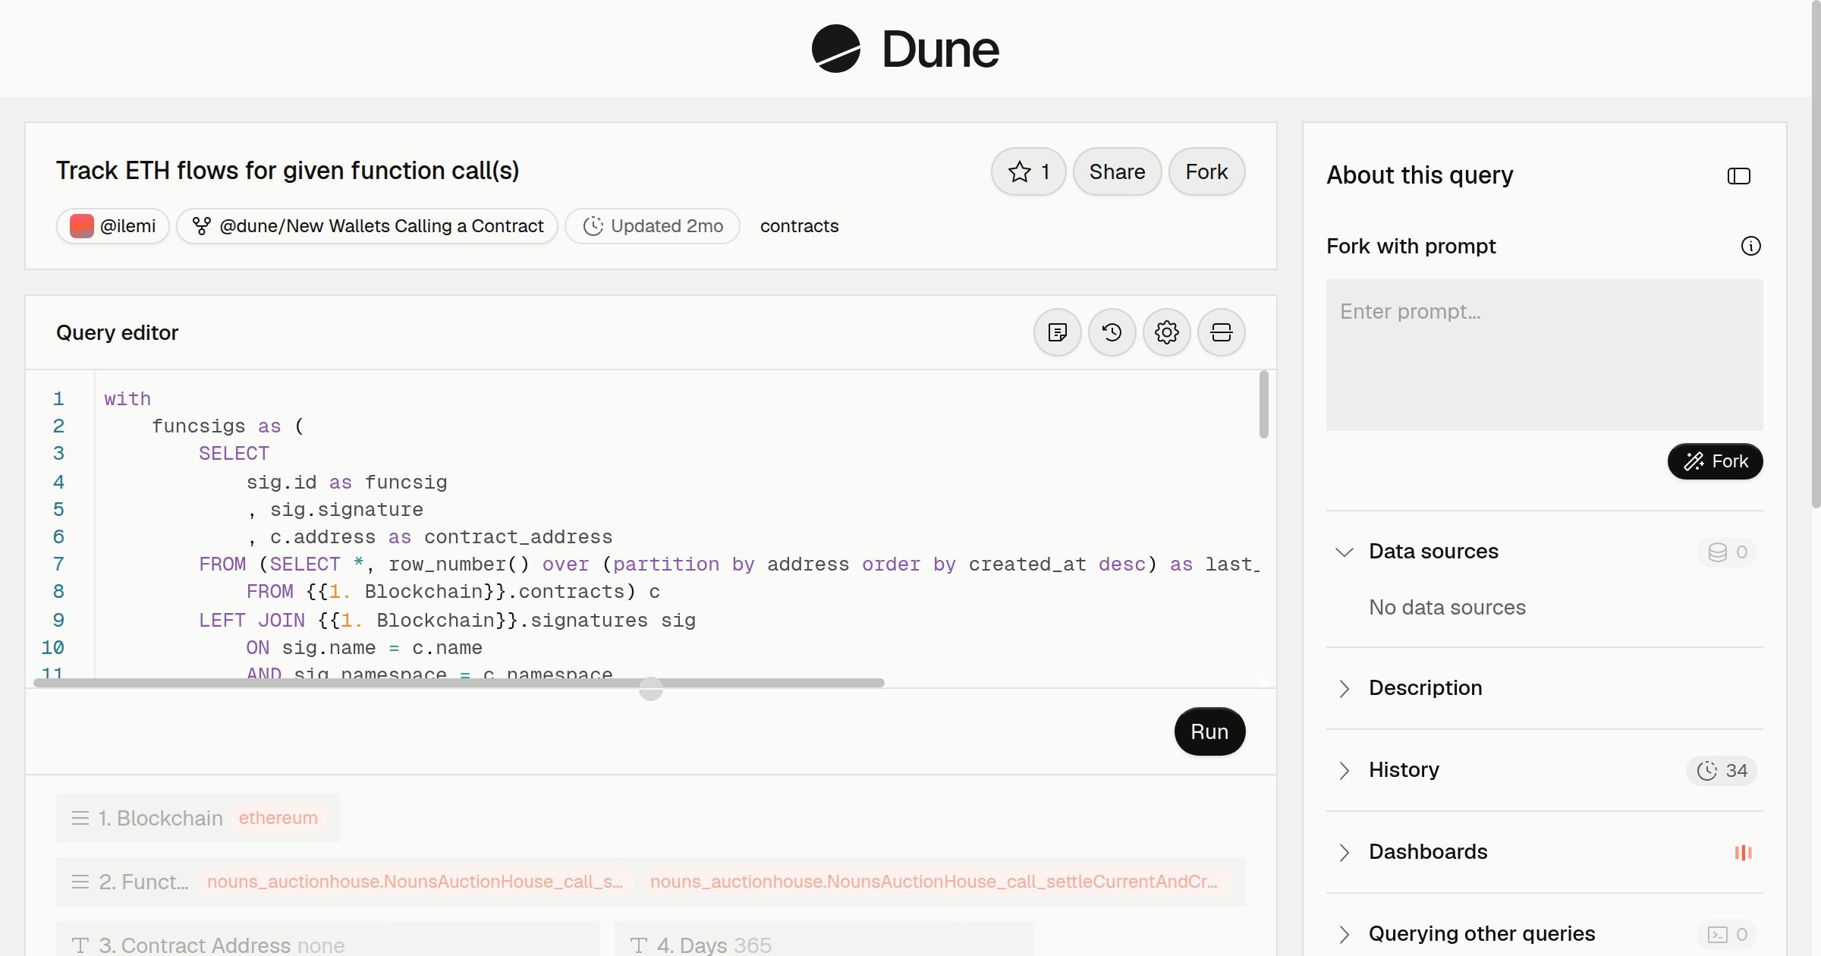Viewport: 1821px width, 956px height.
Task: Open the 2. Function parameter list
Action: click(x=650, y=882)
